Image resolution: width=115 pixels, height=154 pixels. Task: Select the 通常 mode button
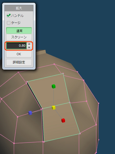[19, 31]
